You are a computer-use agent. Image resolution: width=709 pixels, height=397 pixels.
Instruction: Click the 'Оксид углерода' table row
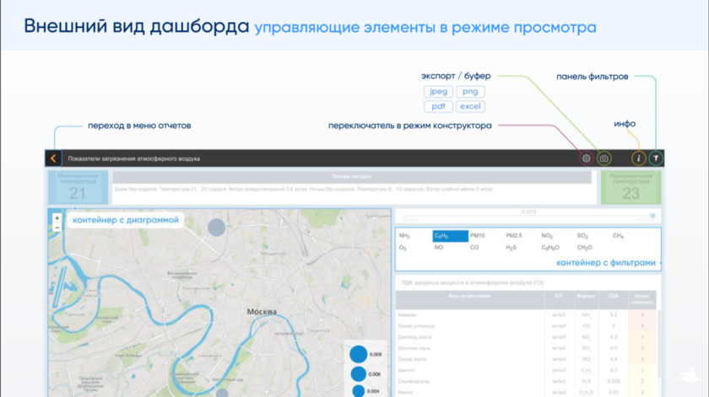(526, 325)
